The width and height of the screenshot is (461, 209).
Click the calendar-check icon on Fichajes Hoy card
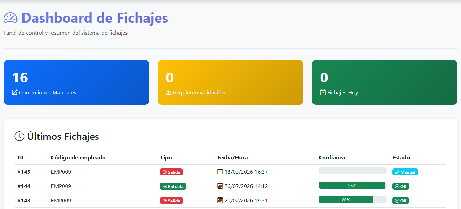coord(323,92)
